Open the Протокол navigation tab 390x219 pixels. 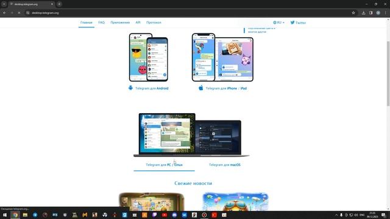pyautogui.click(x=154, y=23)
